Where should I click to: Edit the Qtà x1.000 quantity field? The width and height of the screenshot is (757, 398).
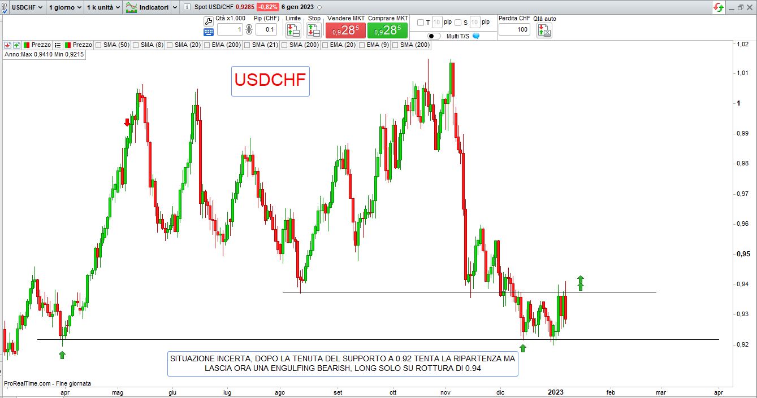[230, 29]
